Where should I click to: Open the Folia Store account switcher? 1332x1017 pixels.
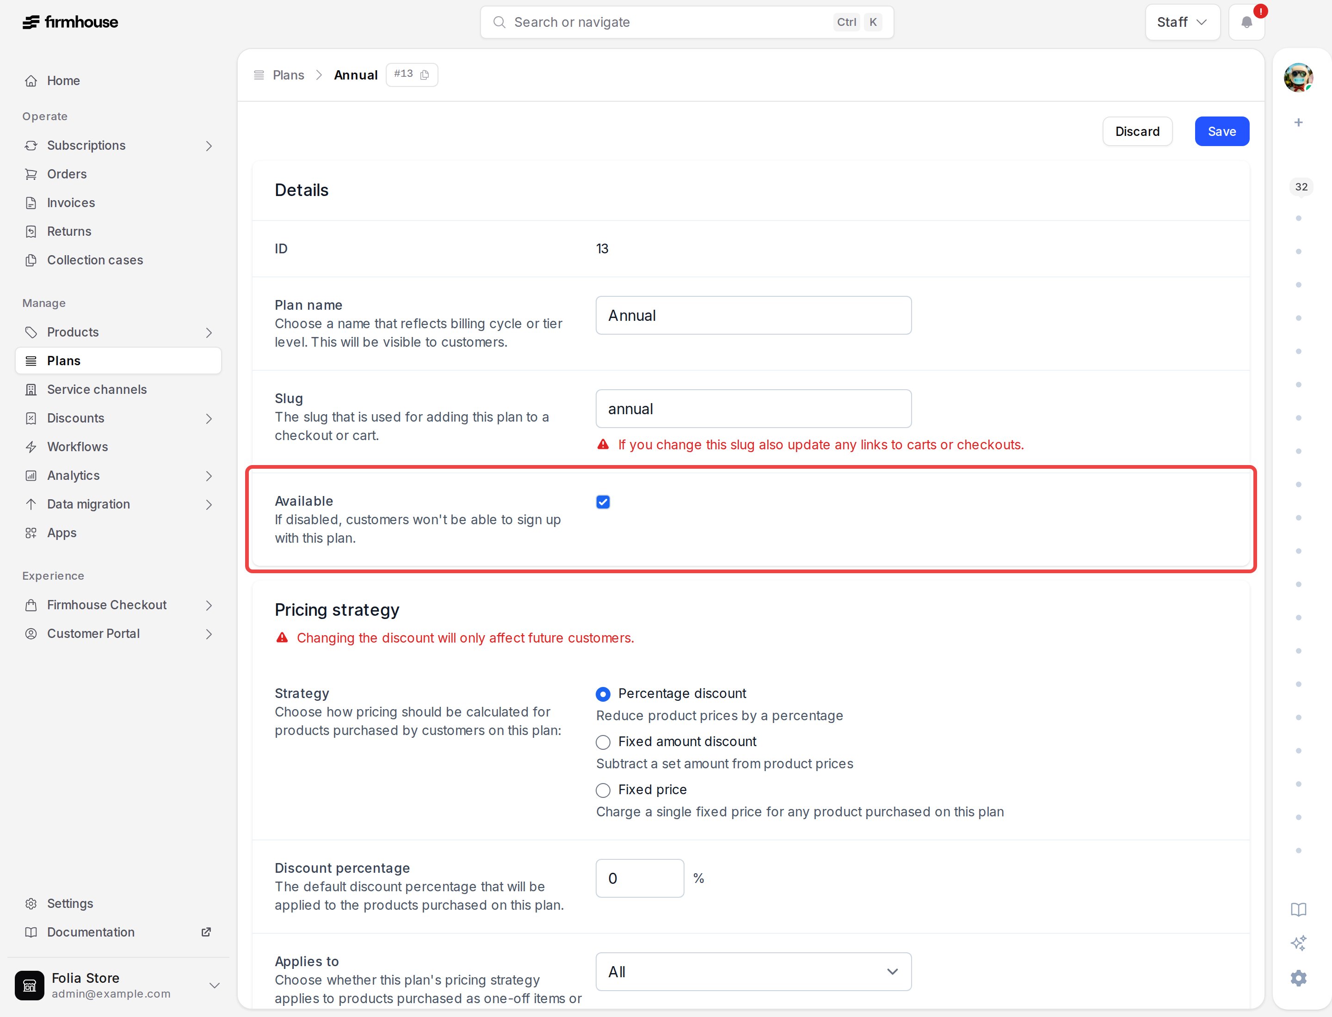118,986
